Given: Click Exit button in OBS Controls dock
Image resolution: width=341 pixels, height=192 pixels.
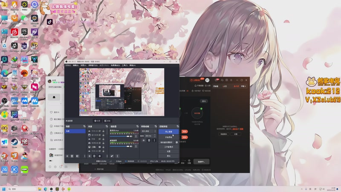Looking at the screenshot, I should click(168, 156).
